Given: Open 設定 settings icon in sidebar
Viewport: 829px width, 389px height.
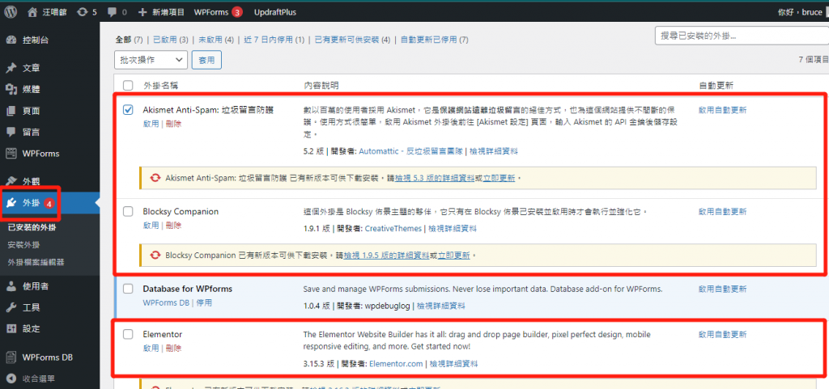Looking at the screenshot, I should pyautogui.click(x=11, y=328).
